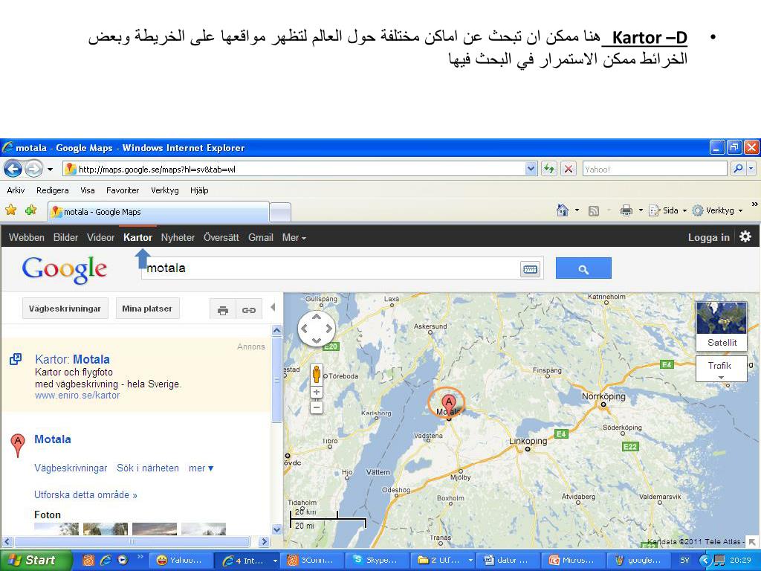Click the Vägbeskrivningar button
Image resolution: width=761 pixels, height=571 pixels.
click(65, 309)
